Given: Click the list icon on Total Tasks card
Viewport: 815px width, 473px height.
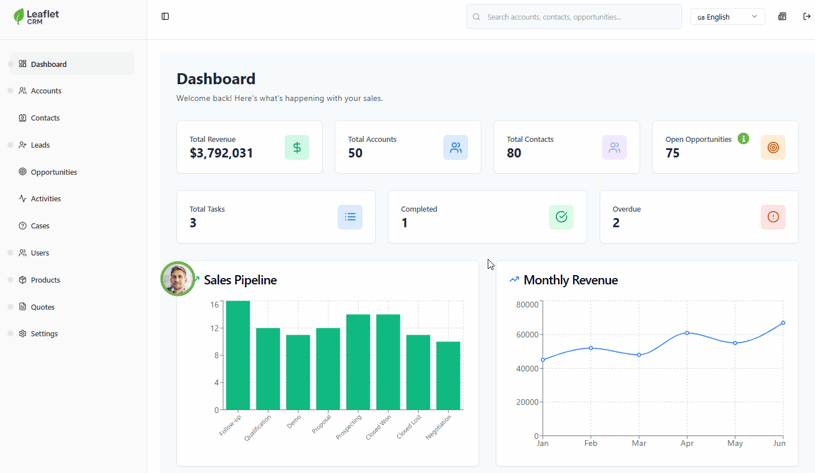Looking at the screenshot, I should 350,217.
